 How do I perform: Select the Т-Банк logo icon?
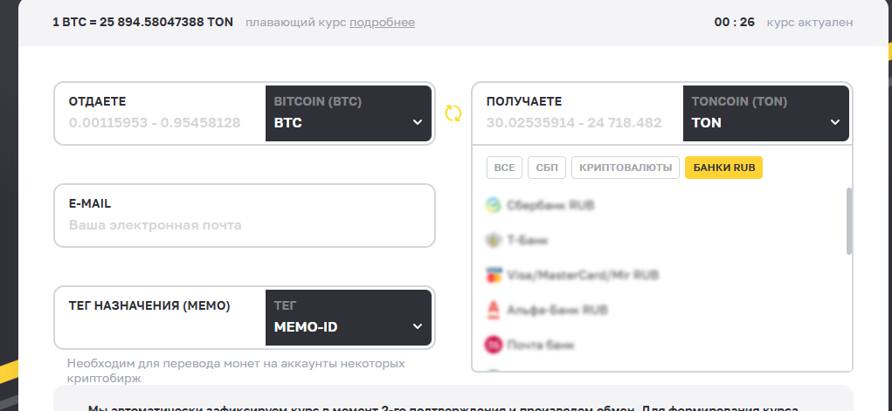click(493, 241)
